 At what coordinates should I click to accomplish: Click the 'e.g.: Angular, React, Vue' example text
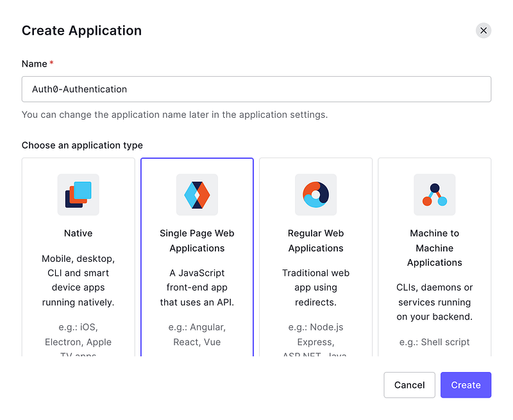tap(197, 334)
